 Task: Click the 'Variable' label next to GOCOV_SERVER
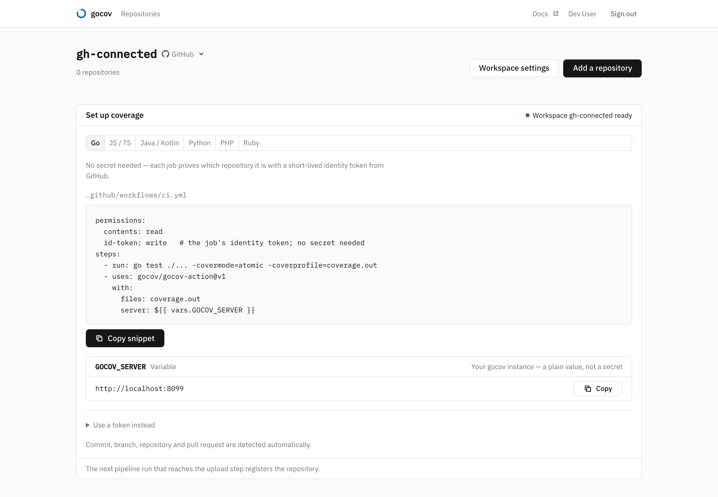[163, 367]
